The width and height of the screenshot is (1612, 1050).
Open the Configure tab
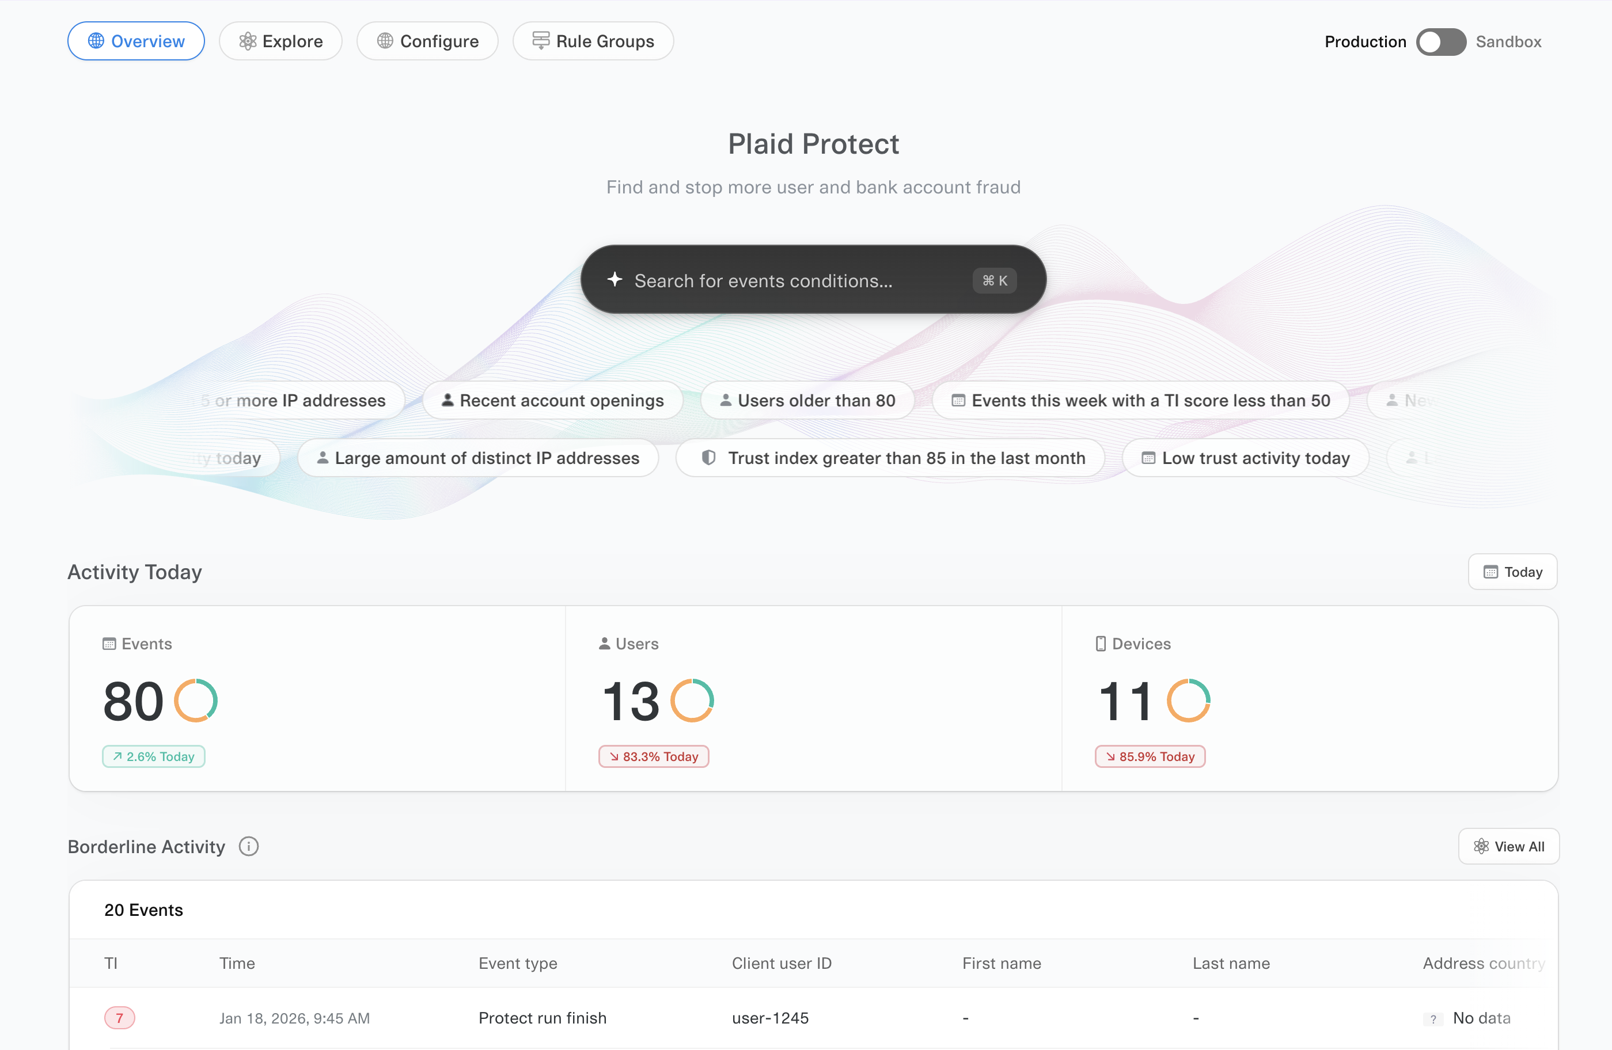tap(427, 41)
